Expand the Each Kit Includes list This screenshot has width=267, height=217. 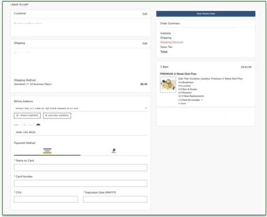click(x=202, y=100)
